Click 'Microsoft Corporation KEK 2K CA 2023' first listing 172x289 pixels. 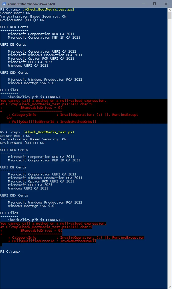pyautogui.click(x=44, y=37)
